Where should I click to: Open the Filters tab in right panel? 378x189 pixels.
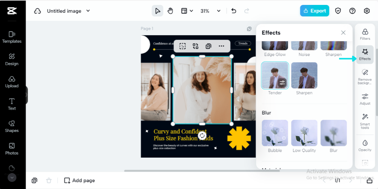click(x=365, y=34)
